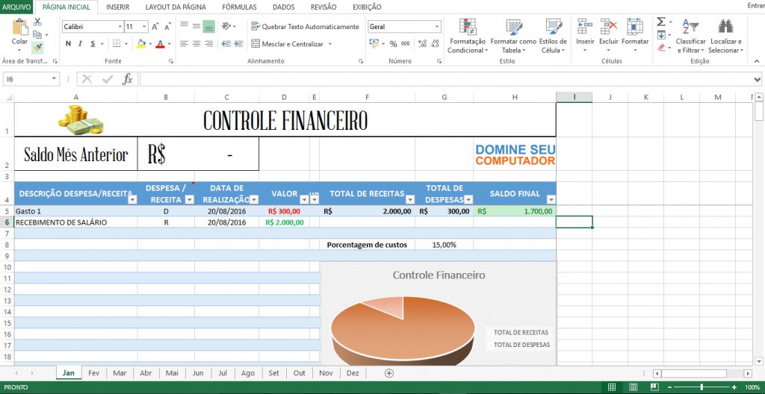Toggle bottom align for cell text
The image size is (765, 394).
(x=209, y=26)
